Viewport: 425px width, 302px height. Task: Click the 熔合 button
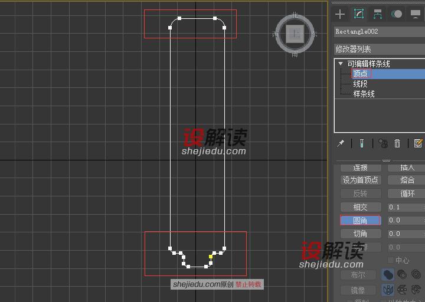point(407,180)
